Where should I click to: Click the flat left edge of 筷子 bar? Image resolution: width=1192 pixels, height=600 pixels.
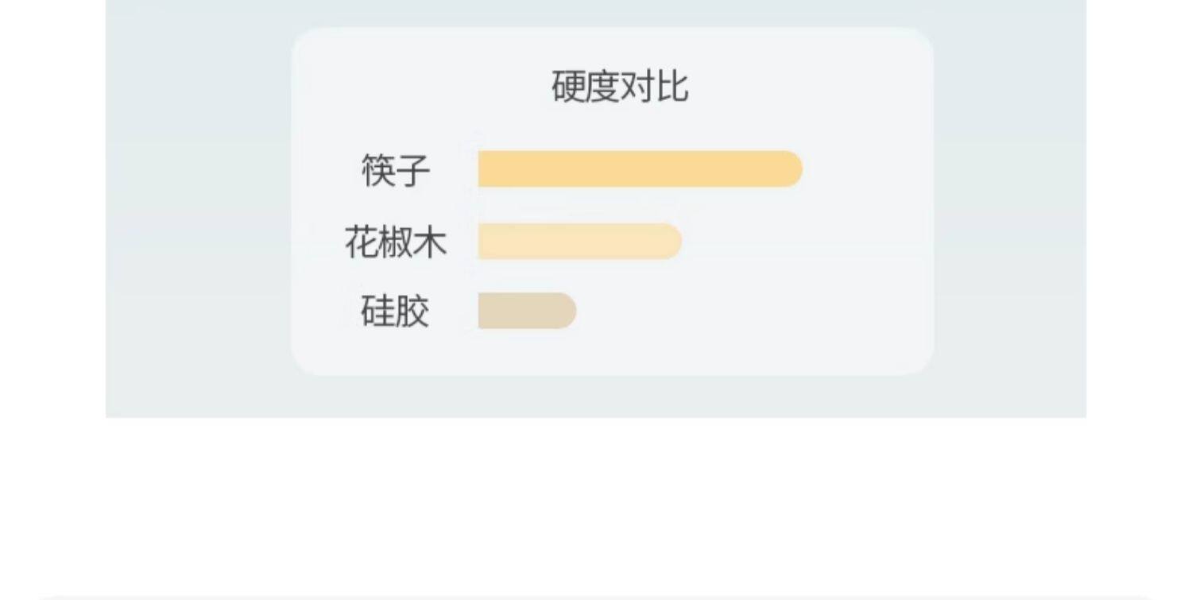coord(482,169)
